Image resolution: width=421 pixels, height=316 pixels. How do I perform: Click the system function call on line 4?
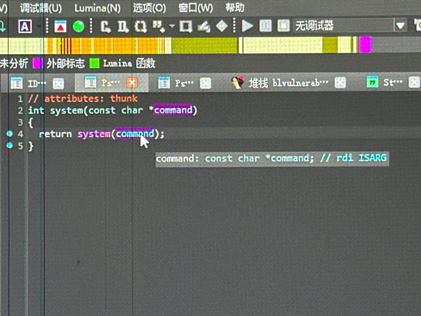click(x=93, y=134)
